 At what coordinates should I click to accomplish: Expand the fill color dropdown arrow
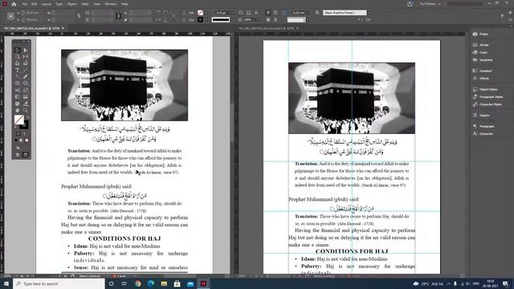point(206,13)
